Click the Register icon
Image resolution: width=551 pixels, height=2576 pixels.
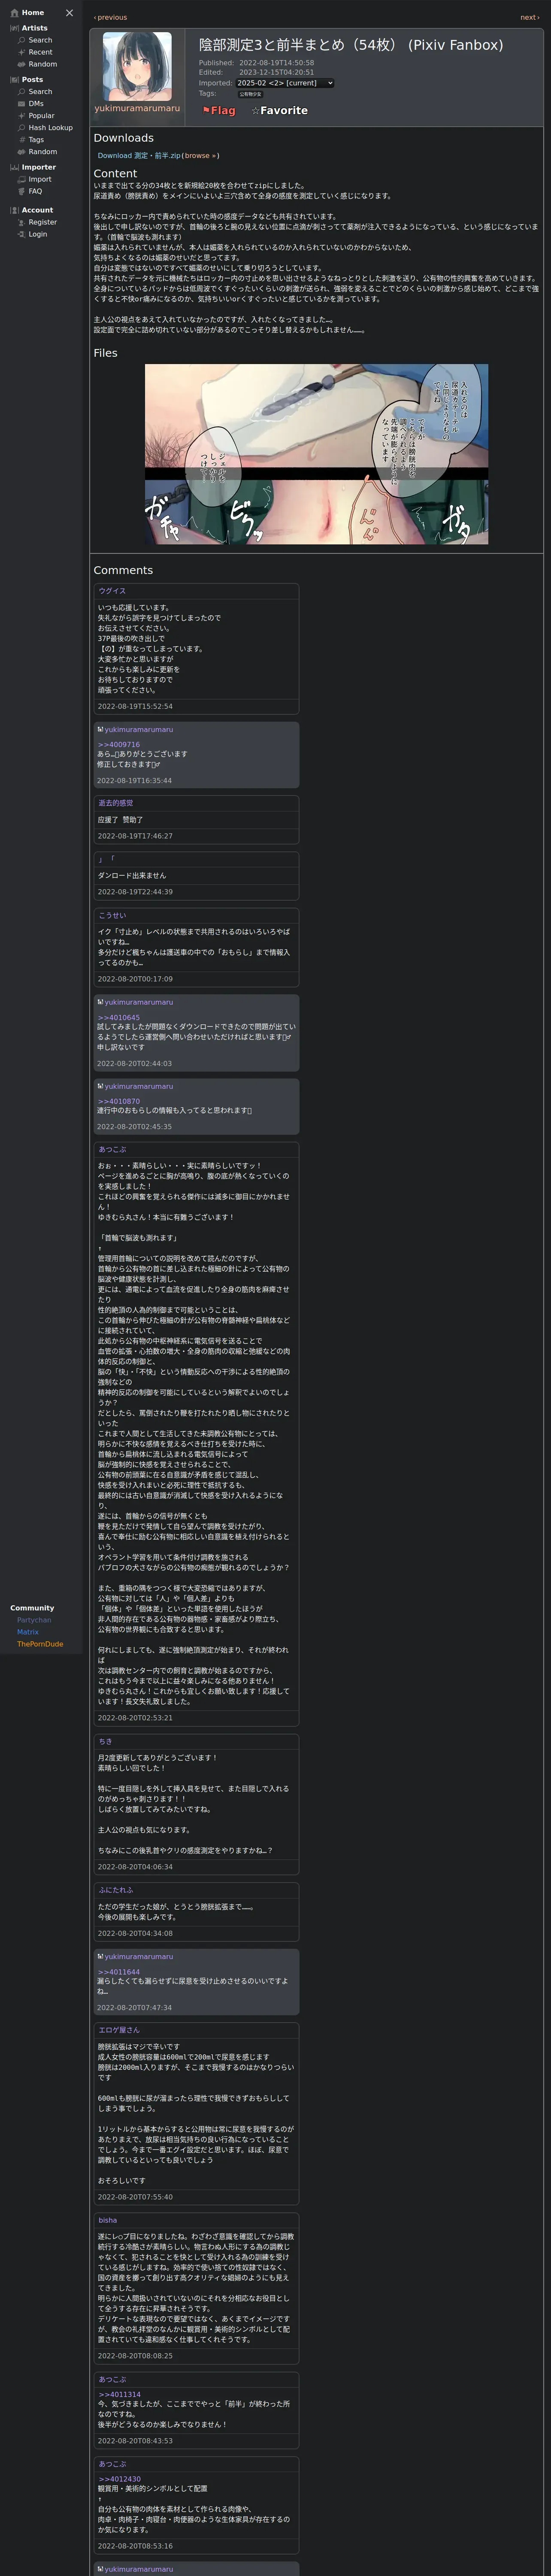[x=22, y=222]
